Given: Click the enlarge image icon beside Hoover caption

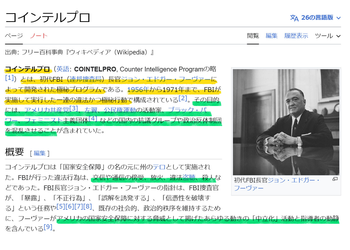Looking at the screenshot, I should [335, 179].
